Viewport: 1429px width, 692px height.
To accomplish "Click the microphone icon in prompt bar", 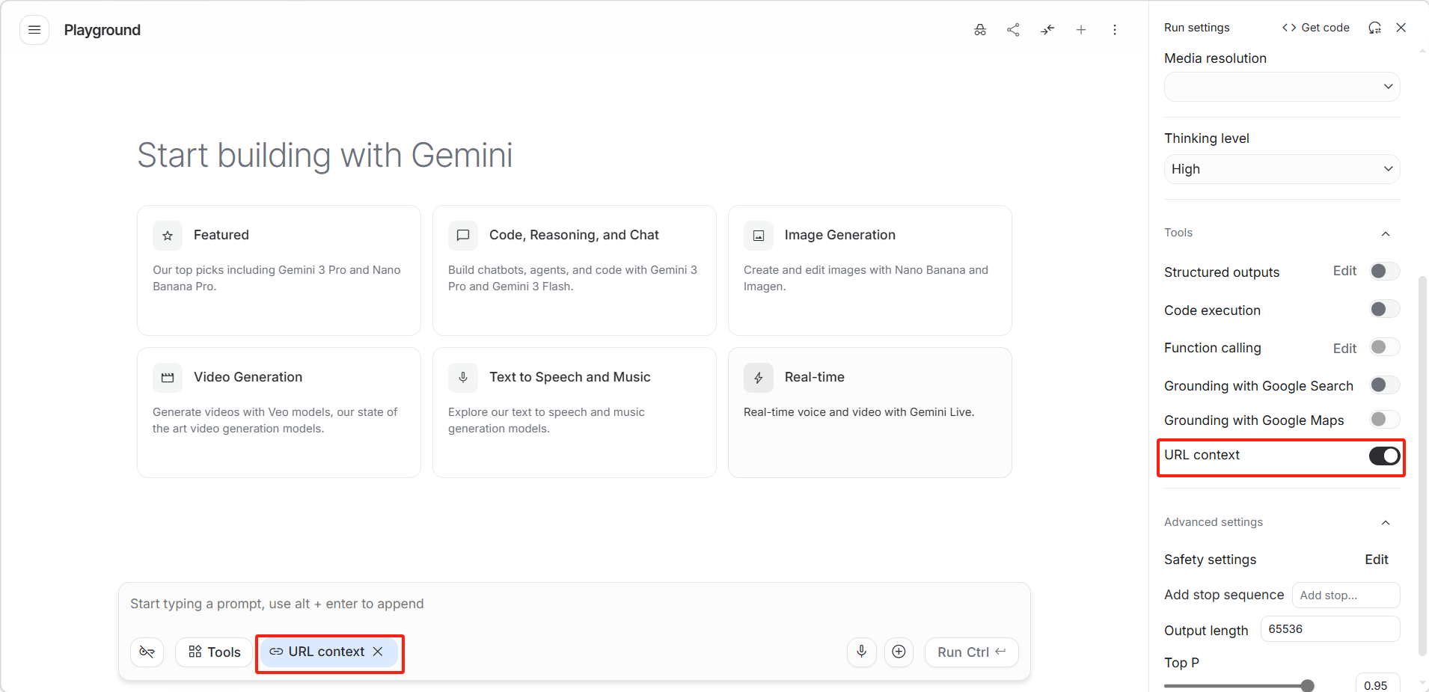I will tap(862, 652).
